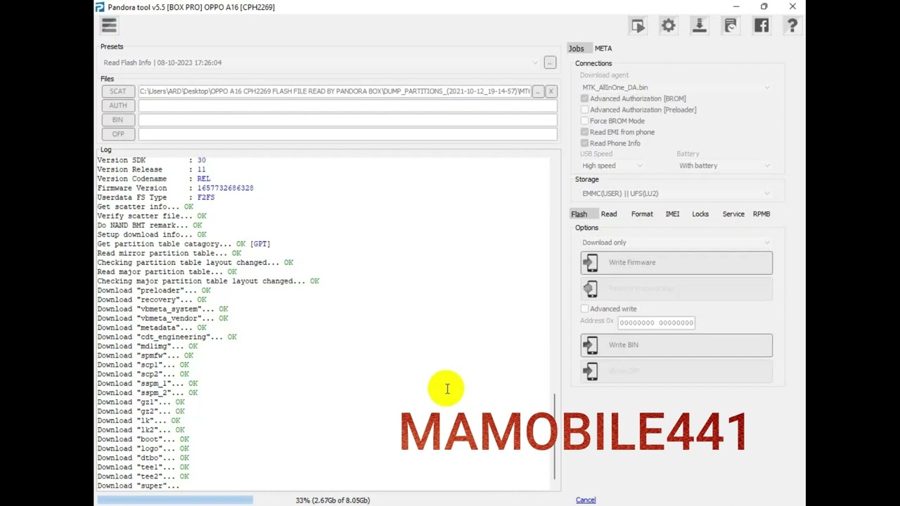This screenshot has height=506, width=900.
Task: Toggle Advanced Authorization [BROM] checkbox
Action: point(584,98)
